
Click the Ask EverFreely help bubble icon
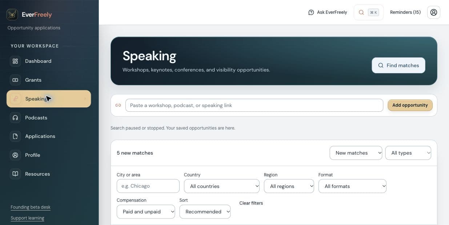311,12
